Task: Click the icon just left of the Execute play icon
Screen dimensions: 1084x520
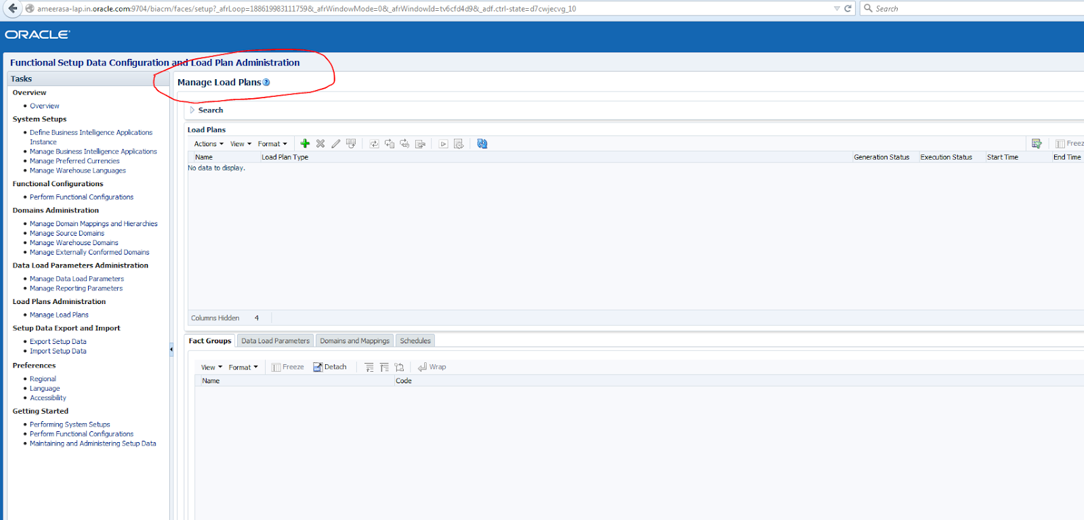Action: pyautogui.click(x=420, y=144)
